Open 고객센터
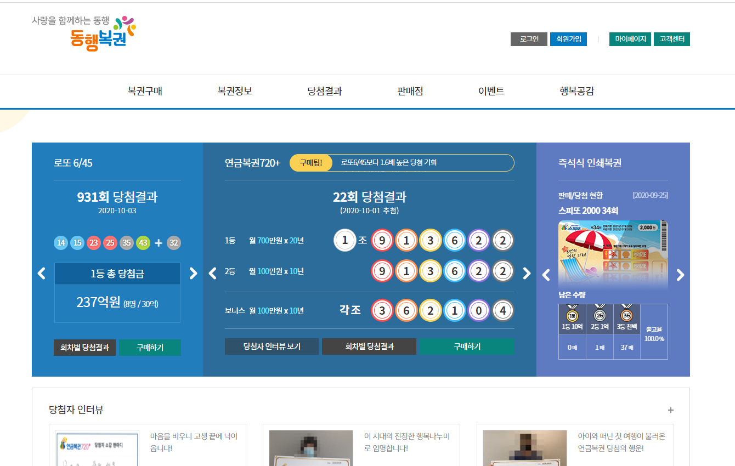The height and width of the screenshot is (466, 735). 672,39
